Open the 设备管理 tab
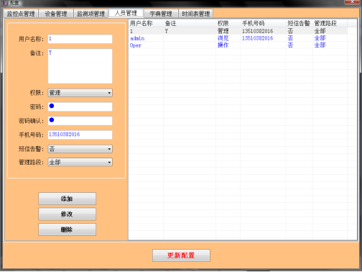 pos(56,14)
